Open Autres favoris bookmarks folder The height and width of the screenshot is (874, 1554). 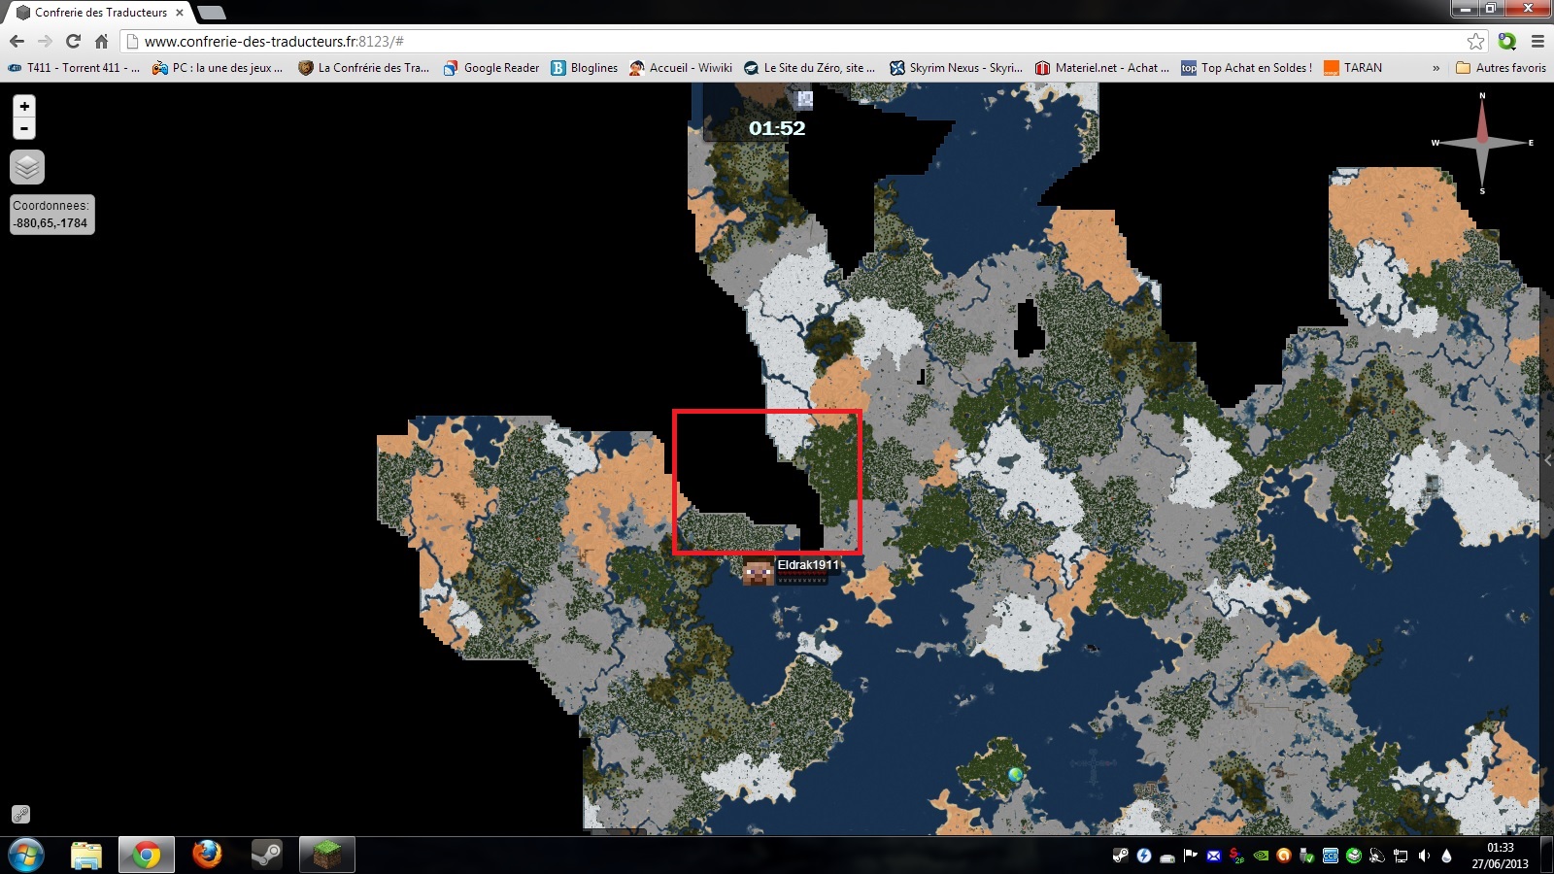click(1501, 68)
